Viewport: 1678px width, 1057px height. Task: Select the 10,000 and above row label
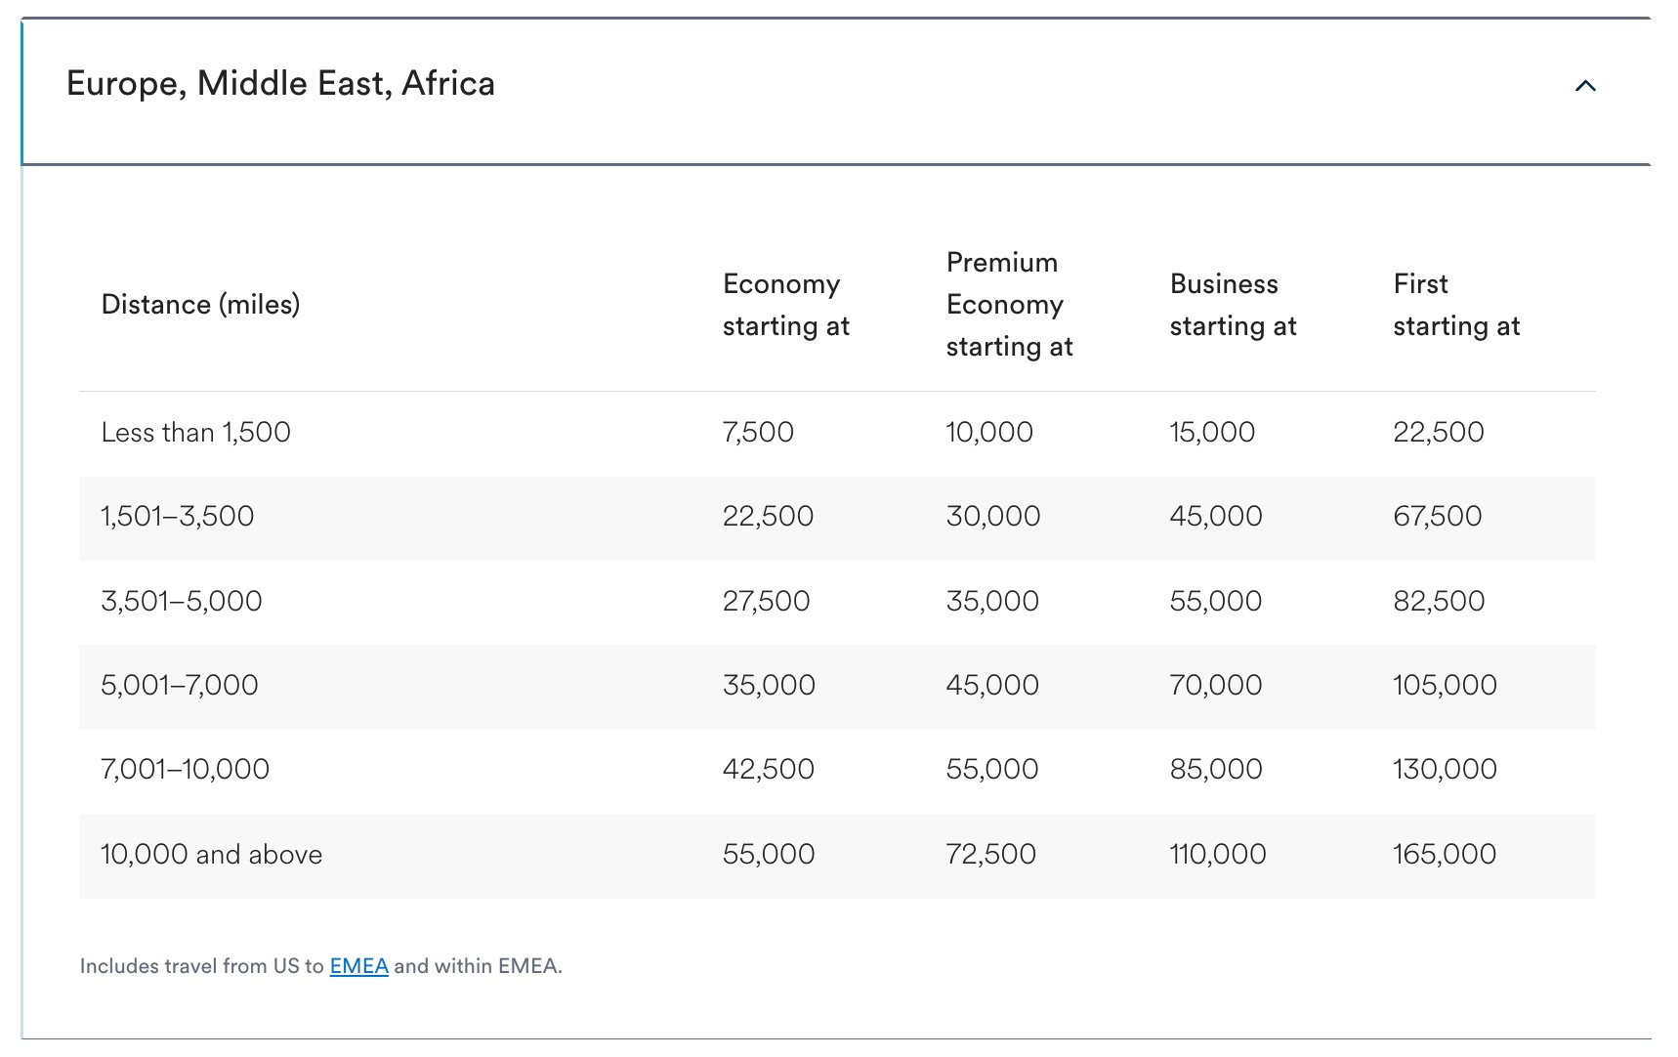[211, 855]
